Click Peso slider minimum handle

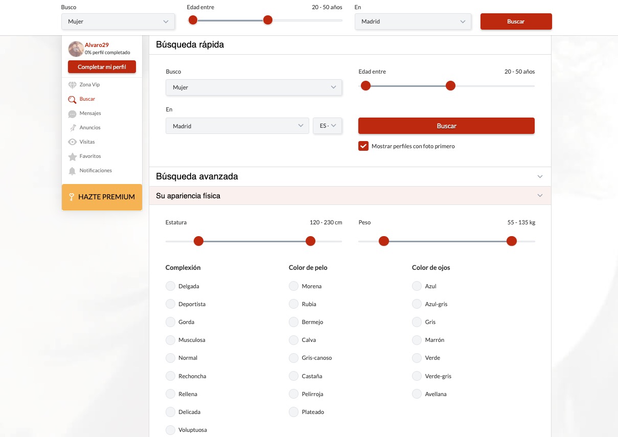pyautogui.click(x=384, y=241)
